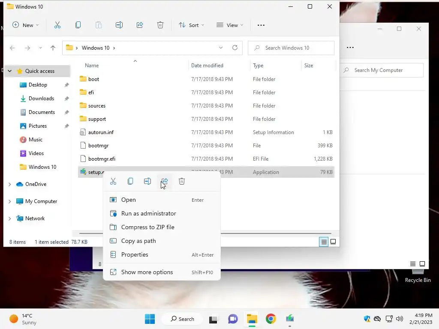Choose Compress to ZIP file

point(162,227)
